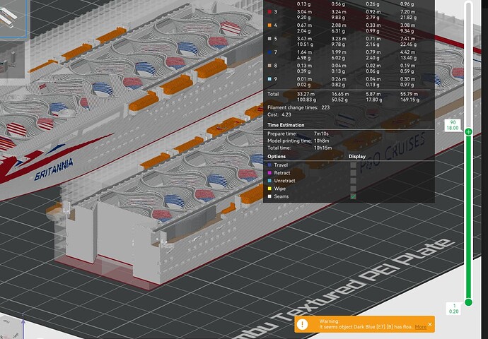The image size is (488, 339).
Task: Click the layer 90 height label
Action: click(453, 125)
